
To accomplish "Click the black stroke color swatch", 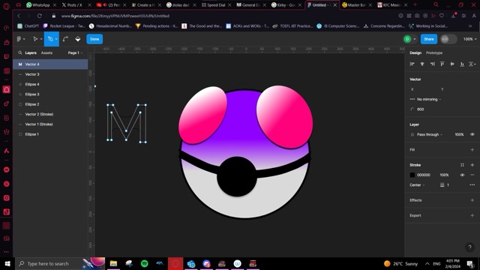I will (x=412, y=175).
